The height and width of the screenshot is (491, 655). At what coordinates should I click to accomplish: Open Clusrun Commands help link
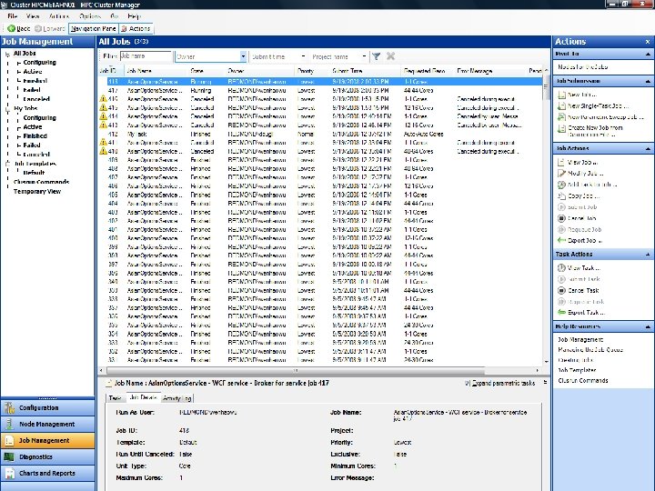pos(583,380)
